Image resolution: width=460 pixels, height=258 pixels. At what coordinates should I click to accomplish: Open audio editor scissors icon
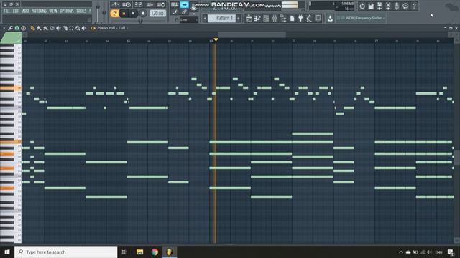click(388, 6)
